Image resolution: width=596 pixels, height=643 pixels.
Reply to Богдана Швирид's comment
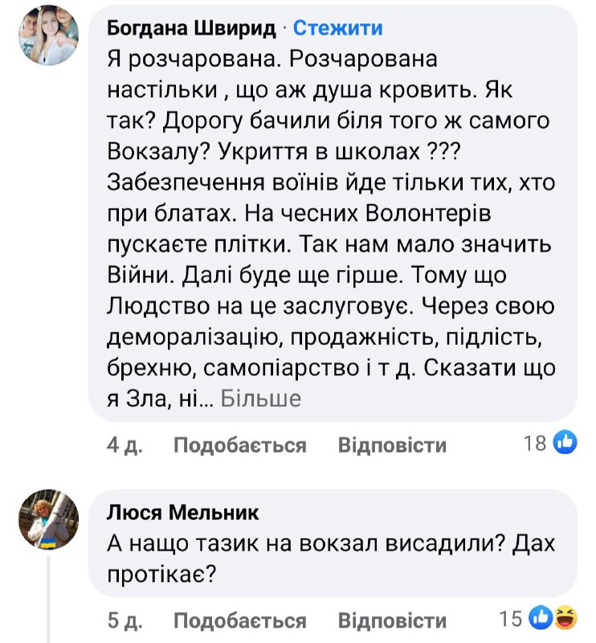coord(391,444)
